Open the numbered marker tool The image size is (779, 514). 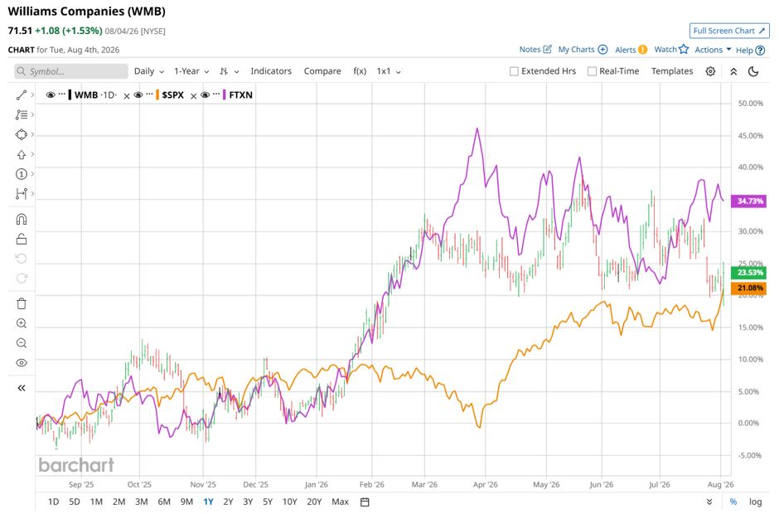(21, 174)
